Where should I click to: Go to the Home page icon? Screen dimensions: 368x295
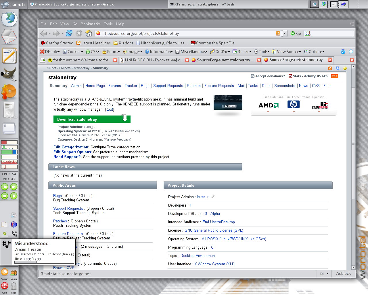89,33
